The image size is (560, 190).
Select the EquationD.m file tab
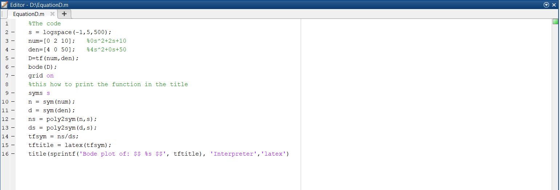(x=29, y=14)
